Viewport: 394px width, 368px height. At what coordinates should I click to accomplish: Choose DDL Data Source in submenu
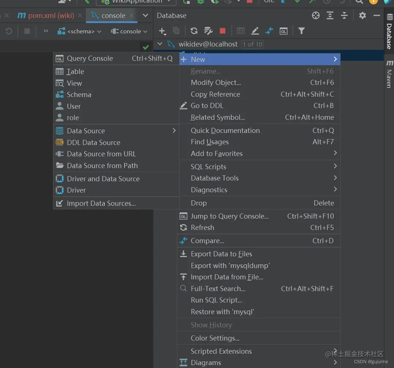coord(116,142)
